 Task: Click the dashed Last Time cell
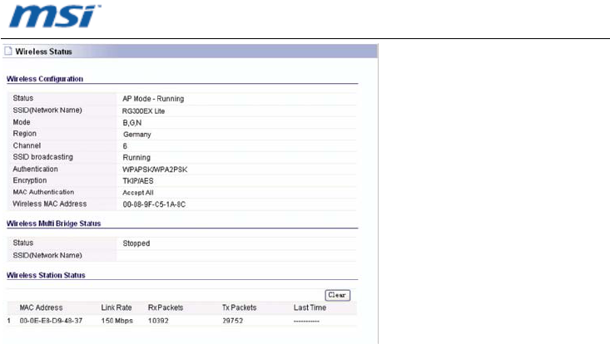(306, 321)
